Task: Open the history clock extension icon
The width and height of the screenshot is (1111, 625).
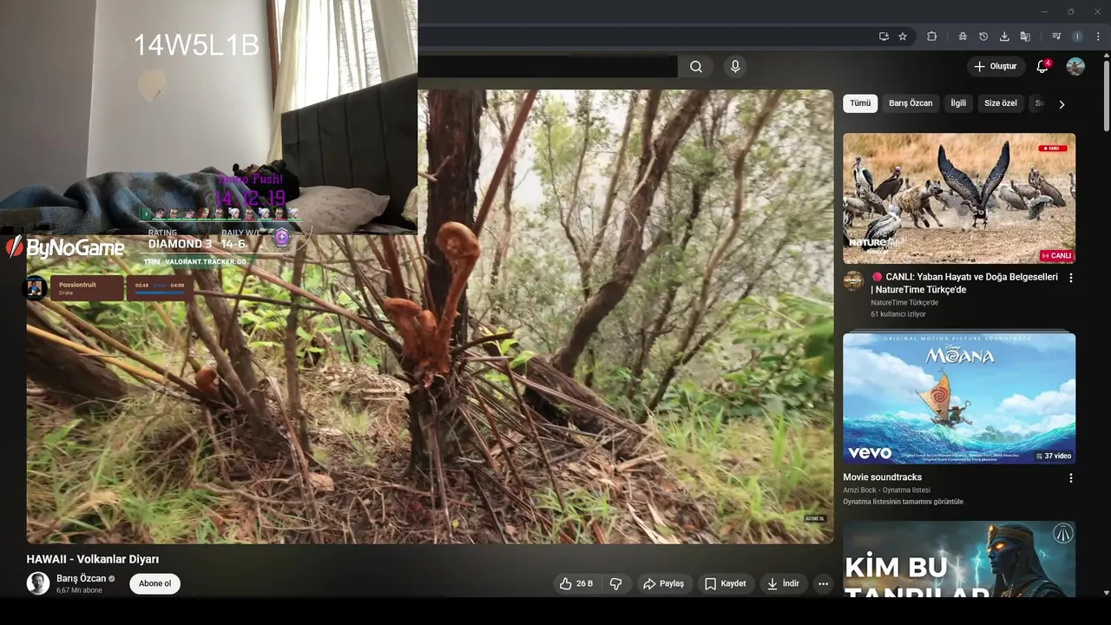Action: pyautogui.click(x=983, y=36)
